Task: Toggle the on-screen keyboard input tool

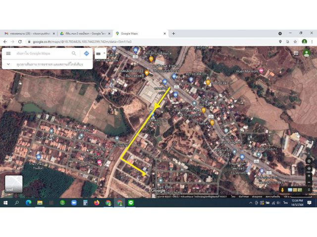Action: (99, 54)
